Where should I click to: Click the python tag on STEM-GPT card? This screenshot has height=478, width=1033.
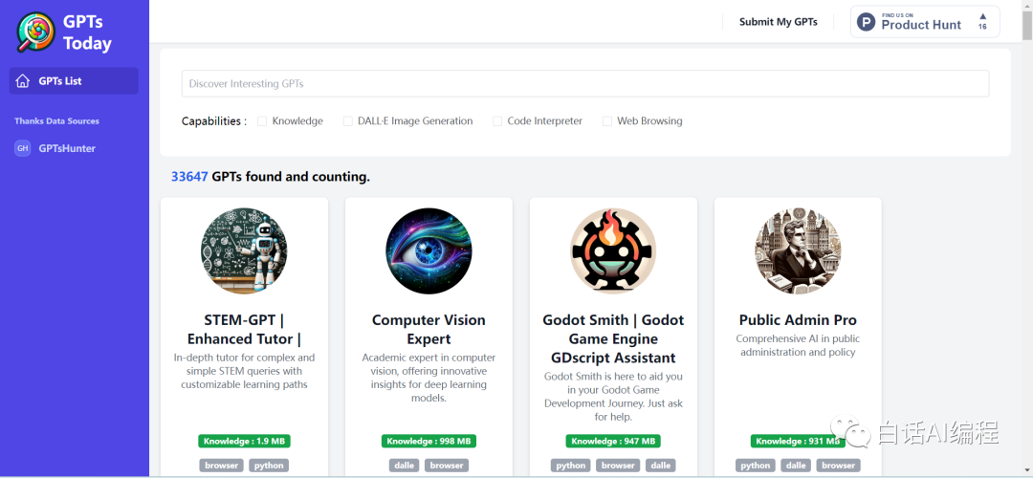click(269, 466)
